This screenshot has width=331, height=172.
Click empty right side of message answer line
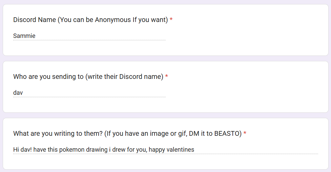point(264,149)
